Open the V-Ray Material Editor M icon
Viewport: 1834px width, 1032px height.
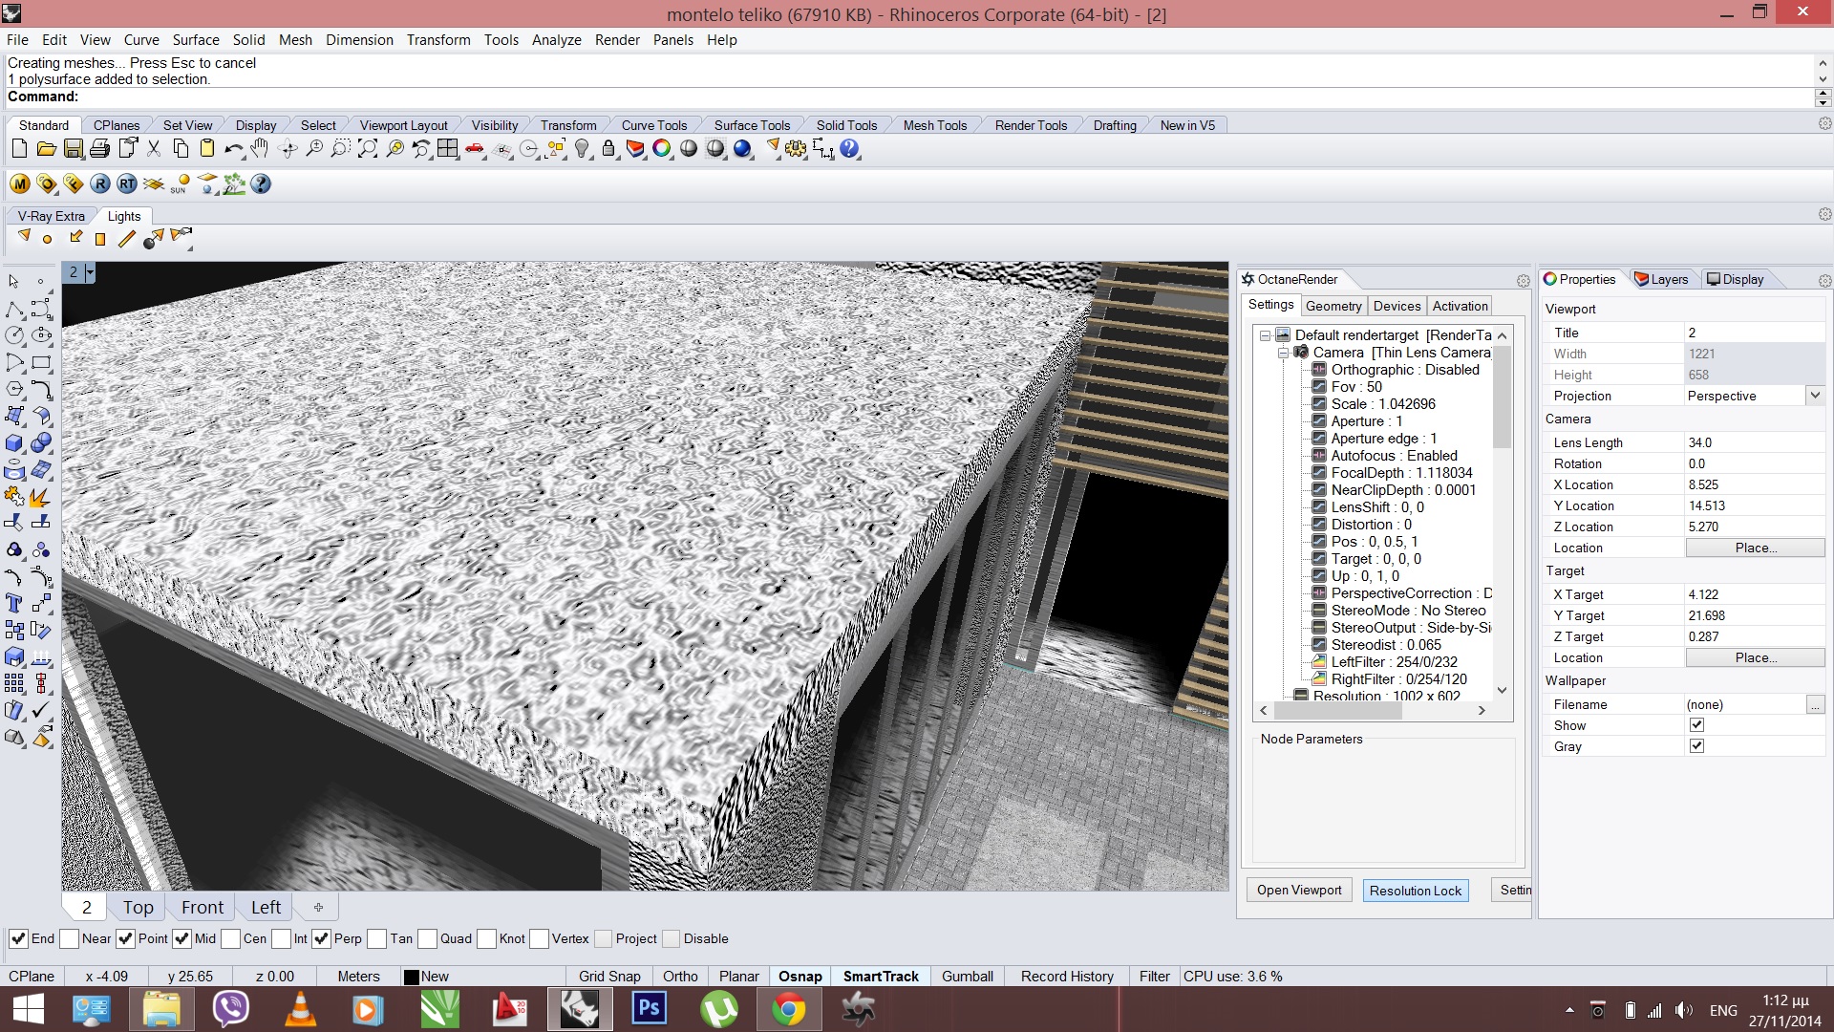coord(20,184)
